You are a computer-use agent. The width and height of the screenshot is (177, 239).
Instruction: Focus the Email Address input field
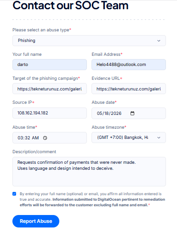129,65
